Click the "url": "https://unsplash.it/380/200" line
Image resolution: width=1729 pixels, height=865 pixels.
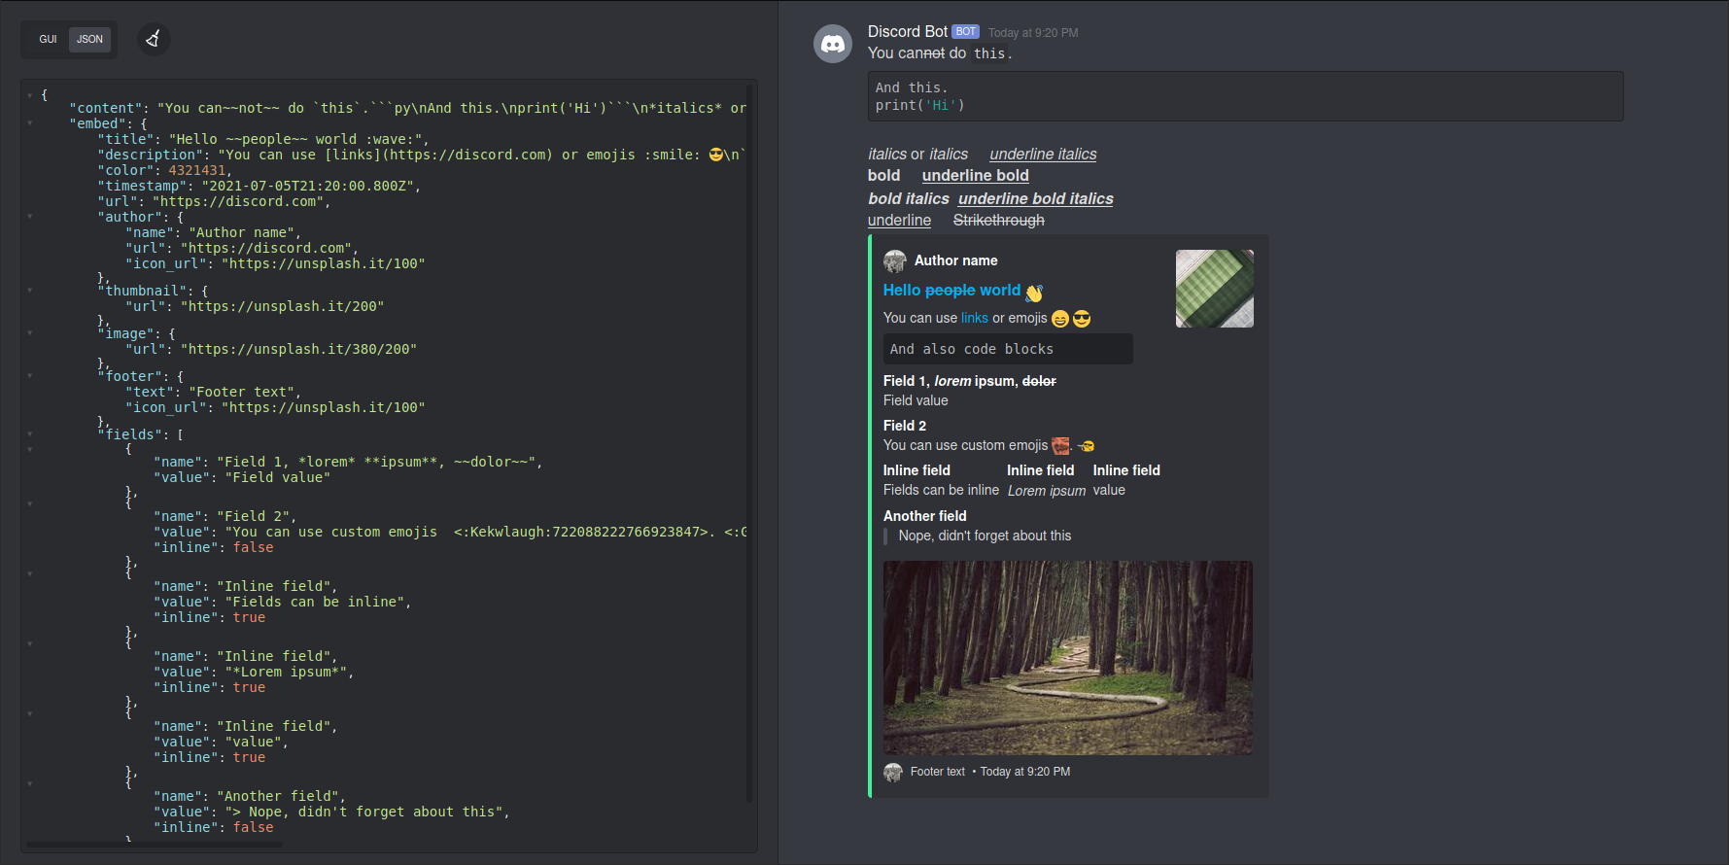point(270,349)
